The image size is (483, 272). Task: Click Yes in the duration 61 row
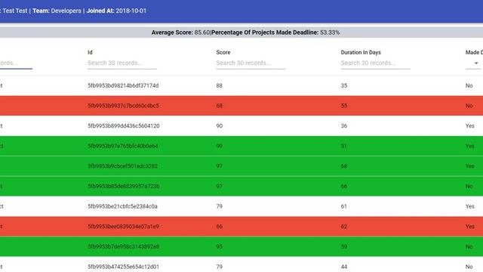click(x=470, y=206)
